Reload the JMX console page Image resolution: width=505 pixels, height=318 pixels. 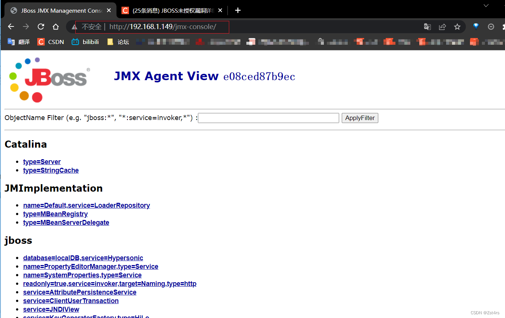click(41, 27)
